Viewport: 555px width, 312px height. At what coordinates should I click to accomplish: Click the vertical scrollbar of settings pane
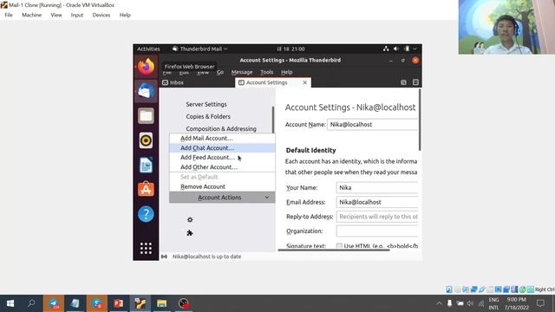click(420, 120)
